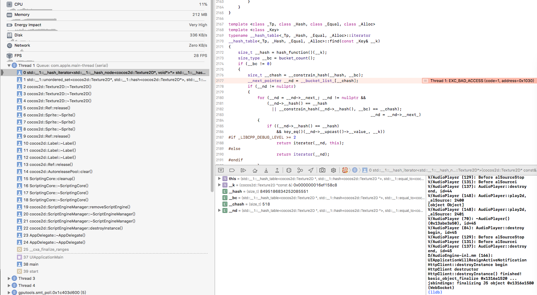
Task: Select frame 6 cocos2d::Sprite::~Sprite()
Action: click(x=106, y=115)
